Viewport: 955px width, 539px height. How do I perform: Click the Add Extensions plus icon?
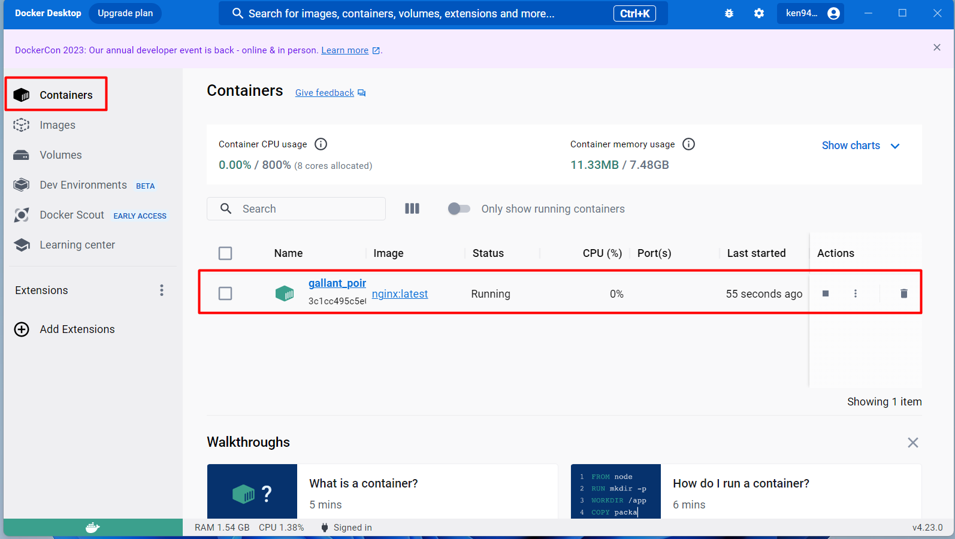tap(22, 329)
